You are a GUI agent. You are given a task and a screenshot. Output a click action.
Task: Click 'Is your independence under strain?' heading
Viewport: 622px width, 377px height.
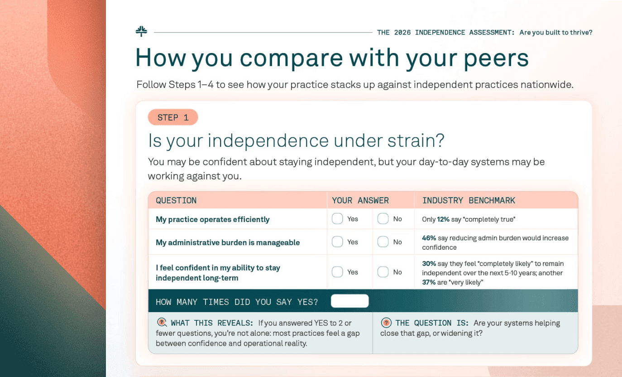[x=296, y=141]
